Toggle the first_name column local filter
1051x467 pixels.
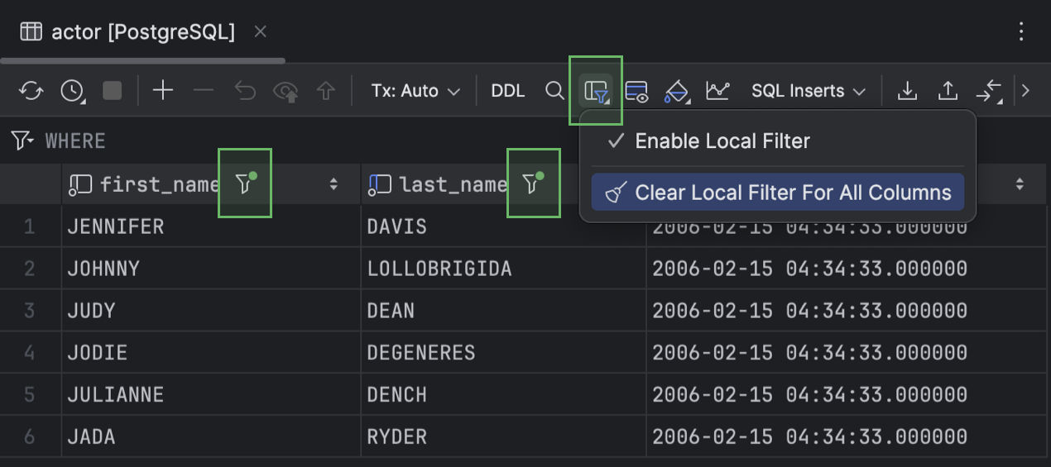coord(245,183)
